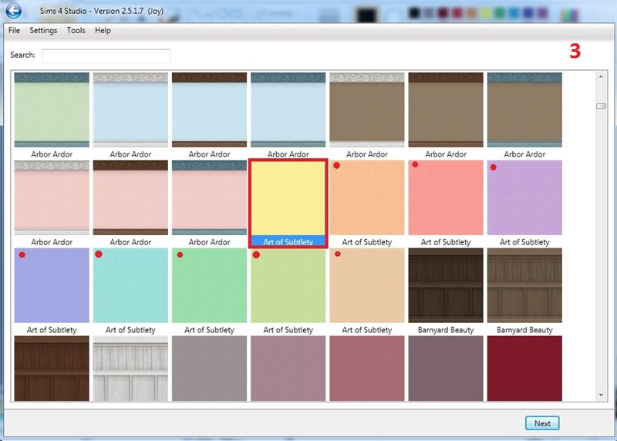The width and height of the screenshot is (617, 441).
Task: Choose the turquoise Art of Subtlety wall
Action: 130,285
